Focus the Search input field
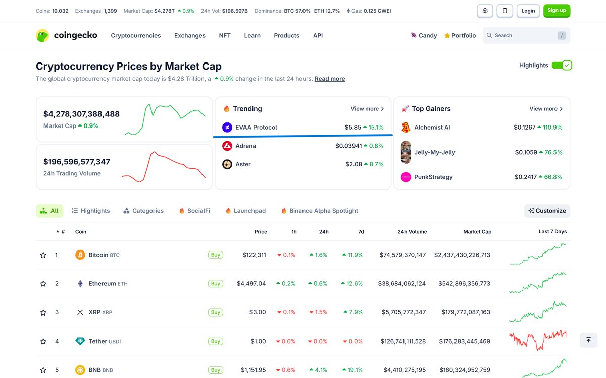This screenshot has height=378, width=606. click(x=526, y=35)
